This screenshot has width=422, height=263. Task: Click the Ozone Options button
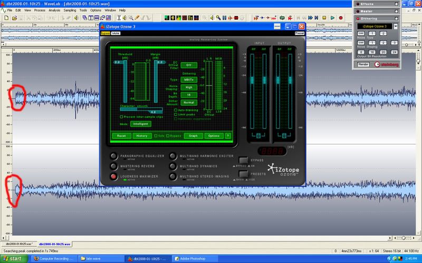214,136
